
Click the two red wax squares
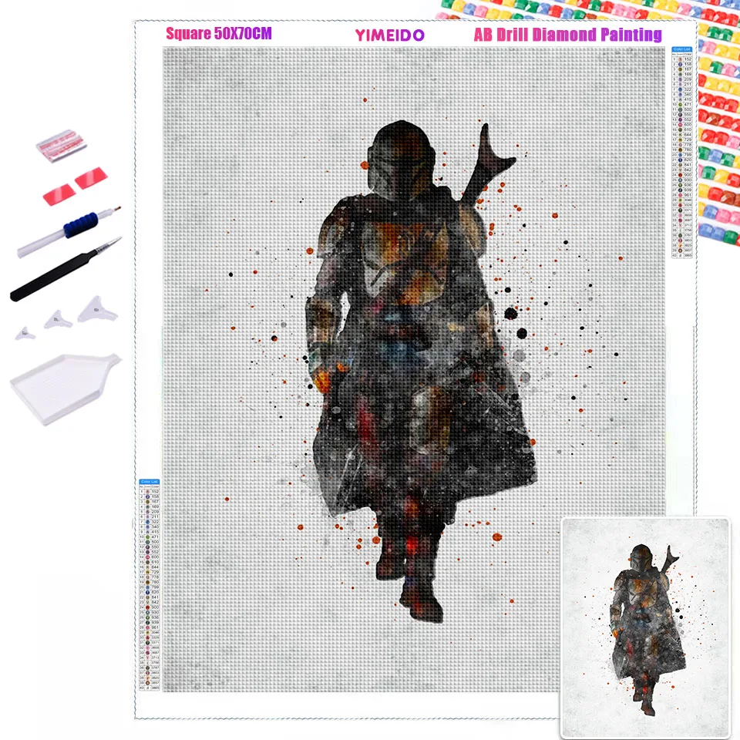point(76,186)
